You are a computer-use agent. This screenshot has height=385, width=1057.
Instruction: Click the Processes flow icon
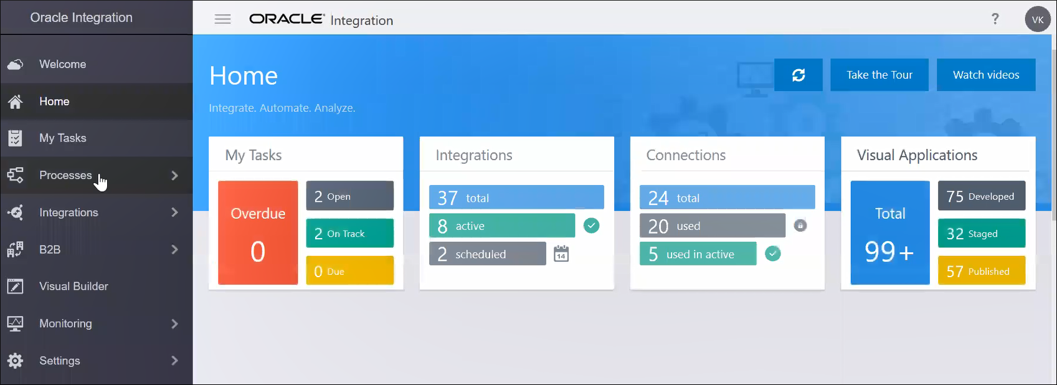pyautogui.click(x=16, y=175)
